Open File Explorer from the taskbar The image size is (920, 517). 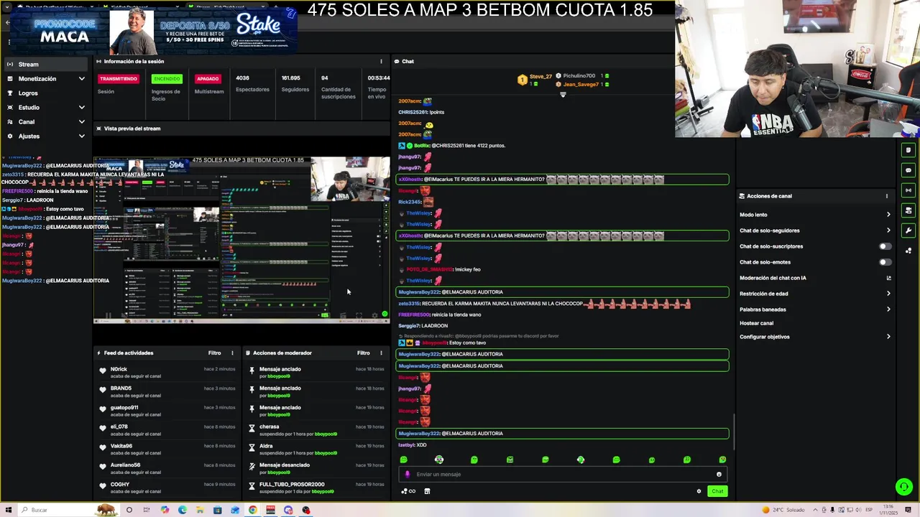(x=200, y=510)
